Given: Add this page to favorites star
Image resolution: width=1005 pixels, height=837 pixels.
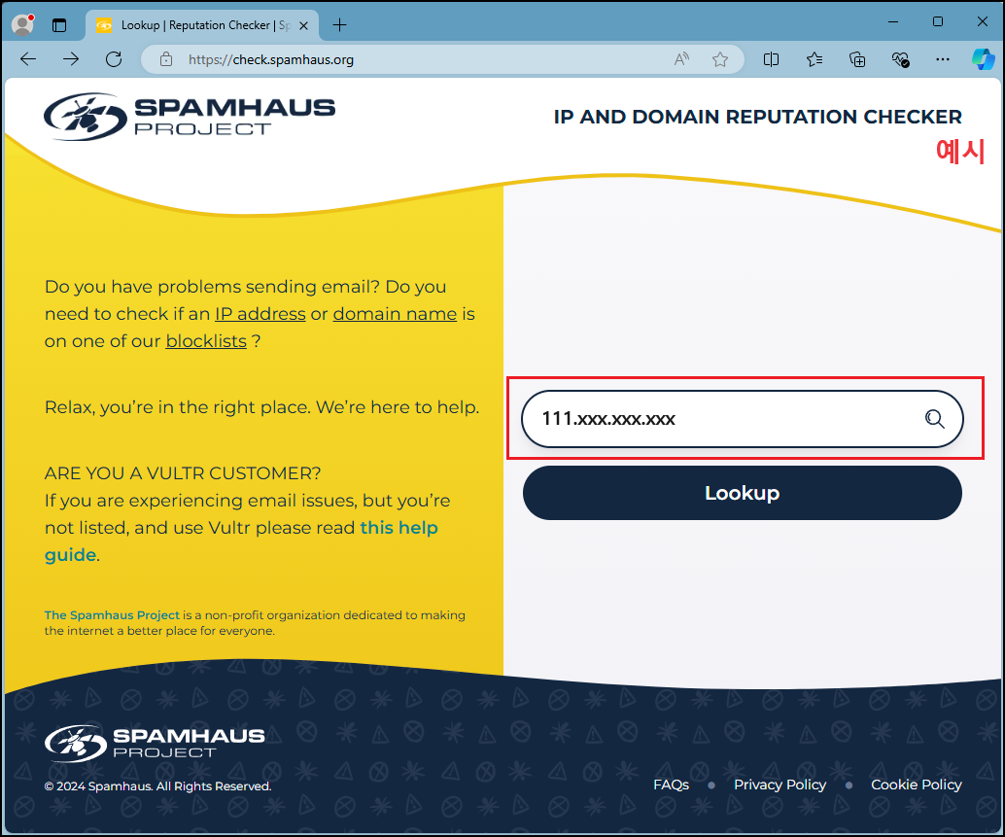Looking at the screenshot, I should [720, 59].
